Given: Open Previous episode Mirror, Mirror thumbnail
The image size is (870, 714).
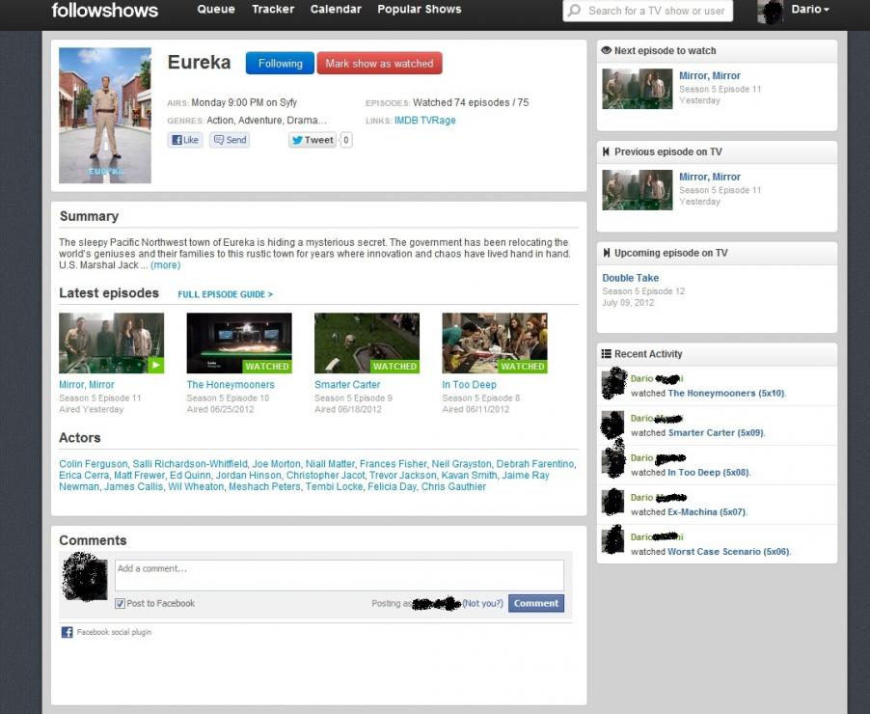Looking at the screenshot, I should pos(638,190).
